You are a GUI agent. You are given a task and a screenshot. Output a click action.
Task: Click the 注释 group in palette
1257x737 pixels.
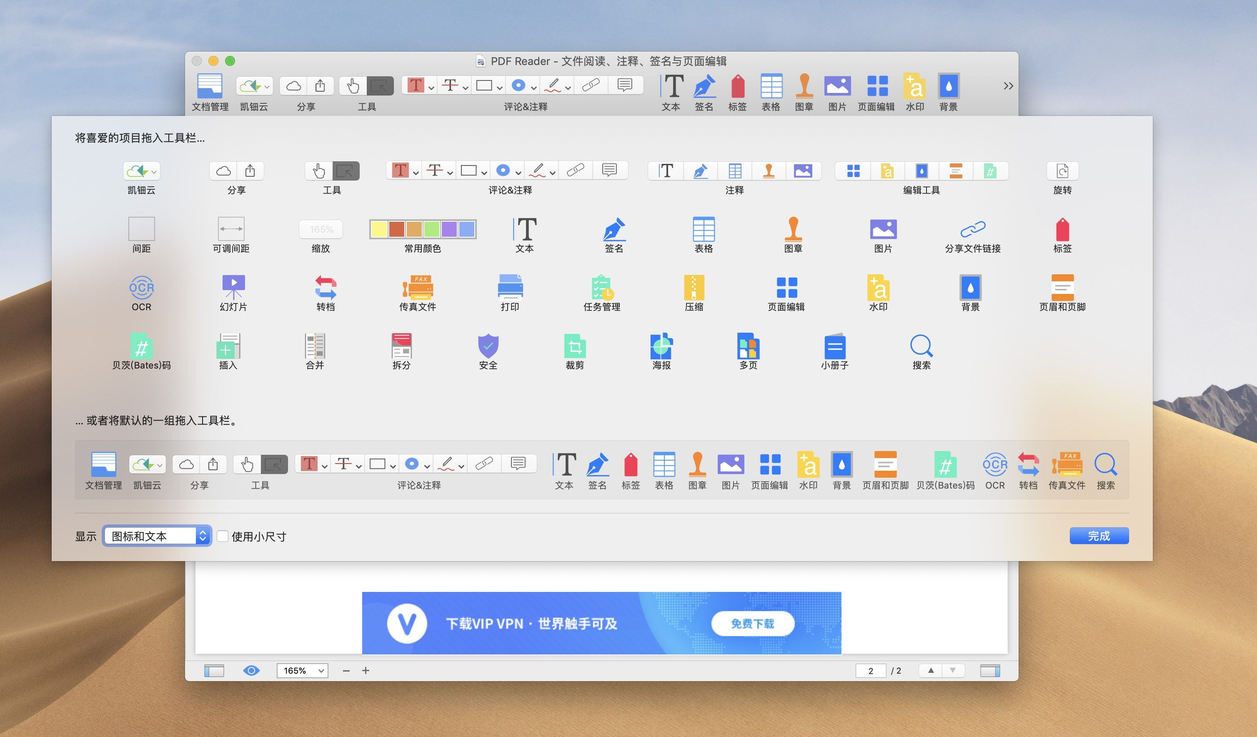tap(734, 171)
